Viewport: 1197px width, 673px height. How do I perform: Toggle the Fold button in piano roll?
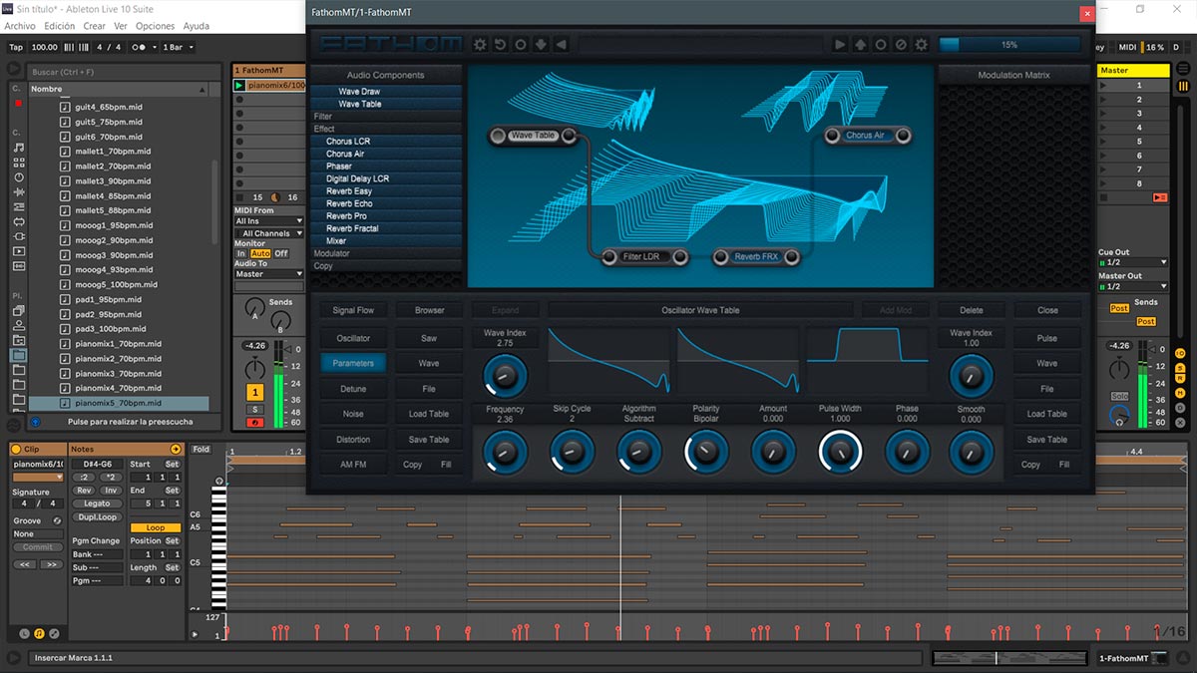tap(201, 450)
